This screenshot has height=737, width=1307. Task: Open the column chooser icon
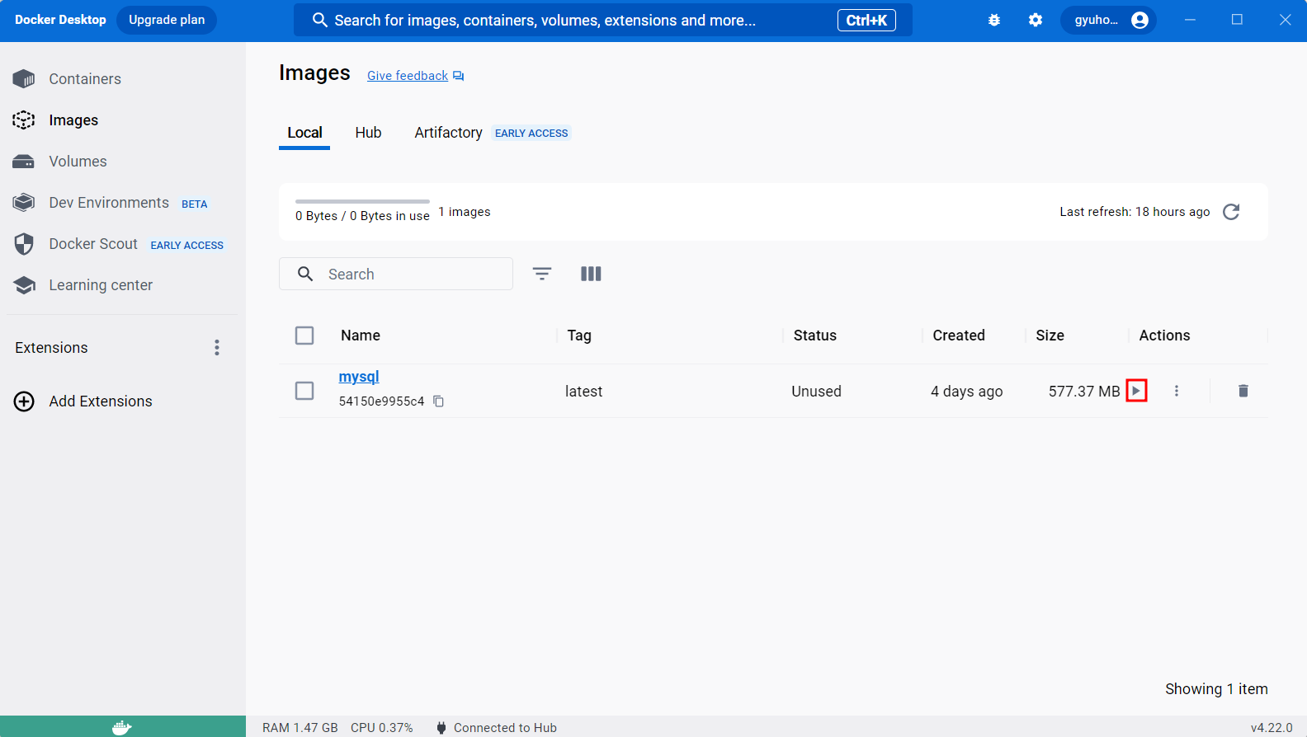[591, 274]
